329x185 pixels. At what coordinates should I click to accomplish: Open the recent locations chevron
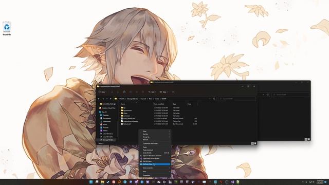coord(107,99)
